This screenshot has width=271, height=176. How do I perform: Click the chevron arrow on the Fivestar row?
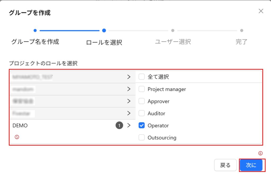(129, 113)
